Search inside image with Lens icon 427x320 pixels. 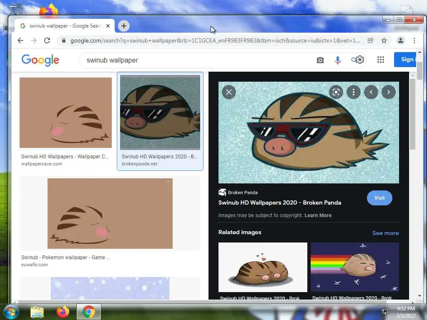[336, 92]
